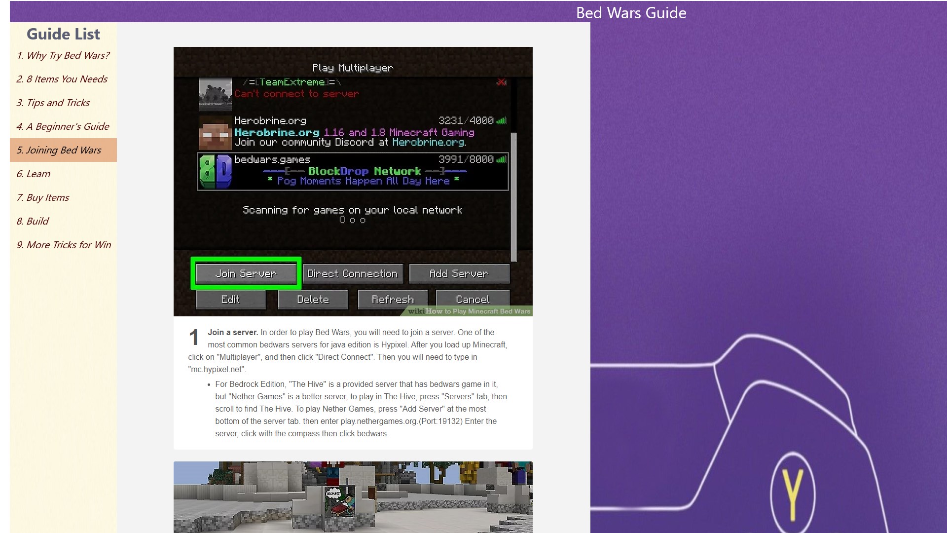Click the Add Server button
947x533 pixels.
tap(459, 273)
